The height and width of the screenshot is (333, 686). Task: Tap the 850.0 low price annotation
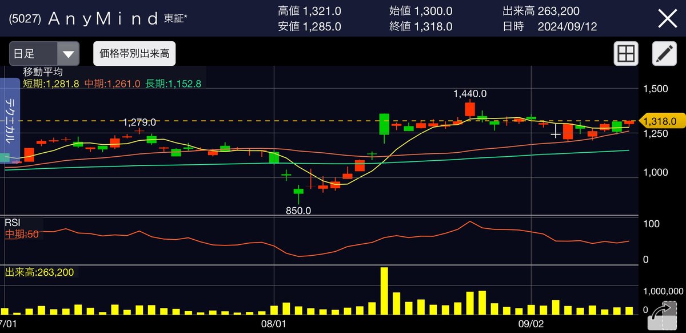coord(298,211)
